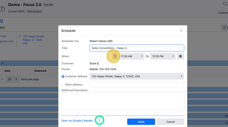Click the Susie Q customer name
Viewport: 228px width, 127px height.
[x=94, y=63]
